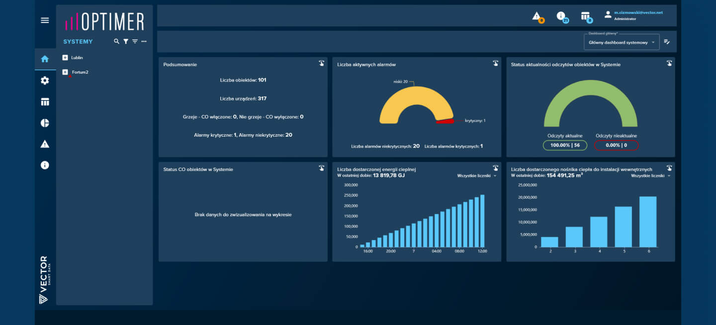Viewport: 716px width, 325px height.
Task: Open the funnel filter in SYSTEMY panel
Action: pyautogui.click(x=126, y=42)
